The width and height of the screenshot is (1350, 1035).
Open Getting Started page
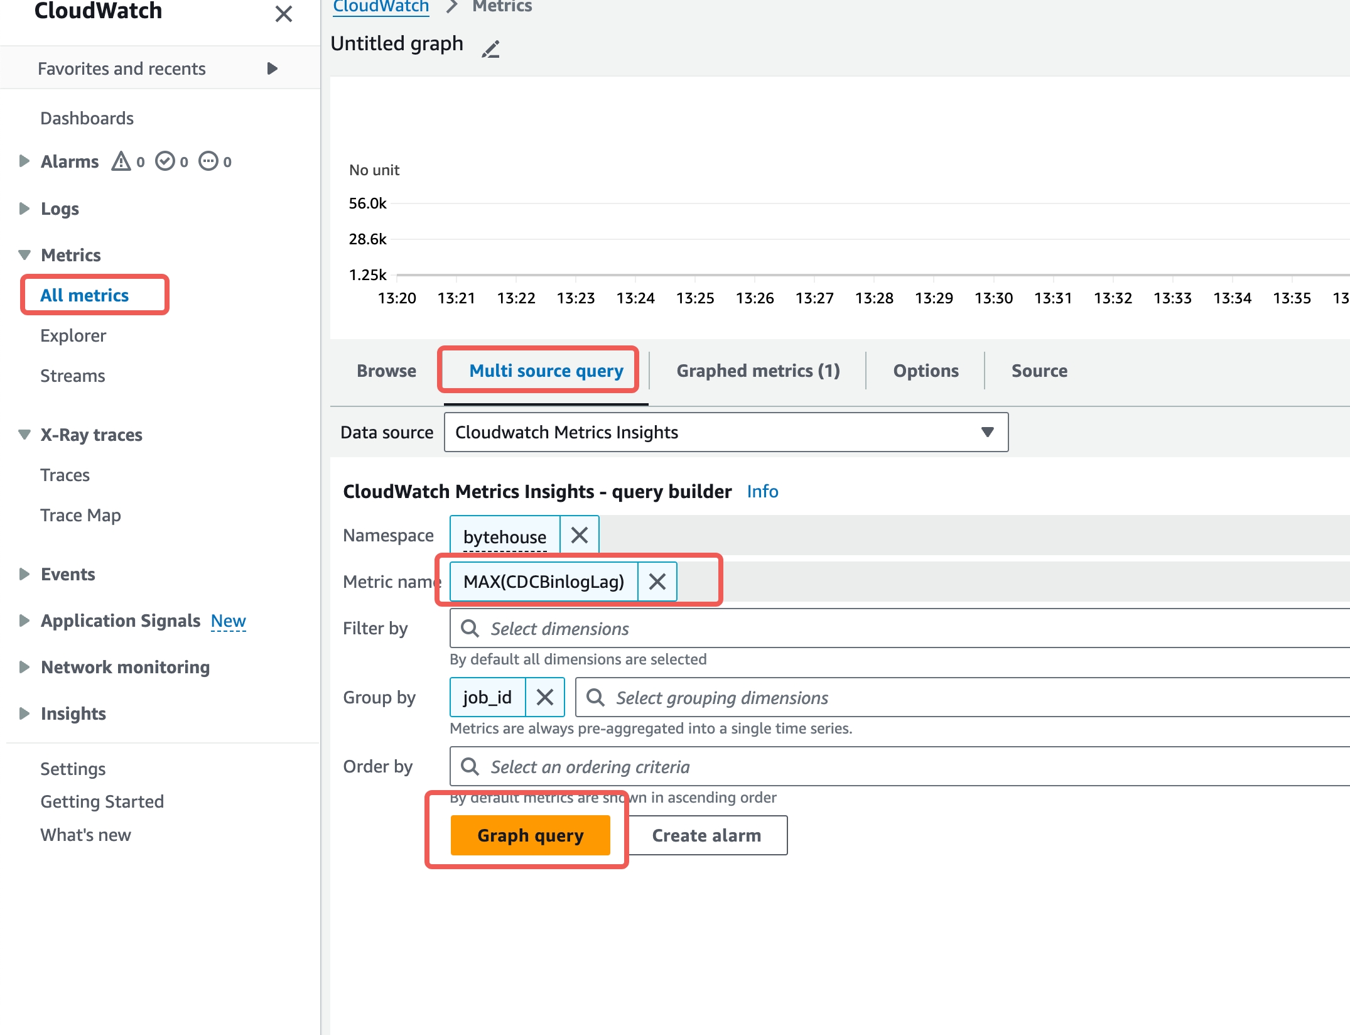tap(102, 801)
